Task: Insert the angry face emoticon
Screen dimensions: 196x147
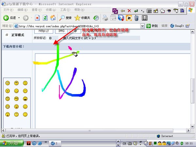Action: pyautogui.click(x=8, y=91)
